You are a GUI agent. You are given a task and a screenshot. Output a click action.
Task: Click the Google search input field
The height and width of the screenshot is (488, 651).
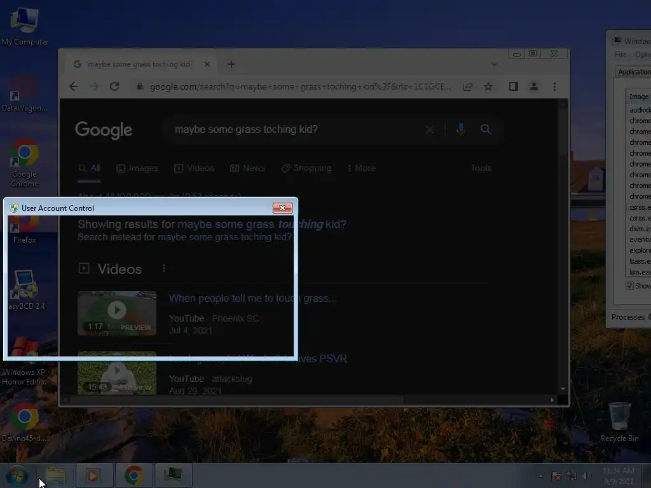coord(295,130)
